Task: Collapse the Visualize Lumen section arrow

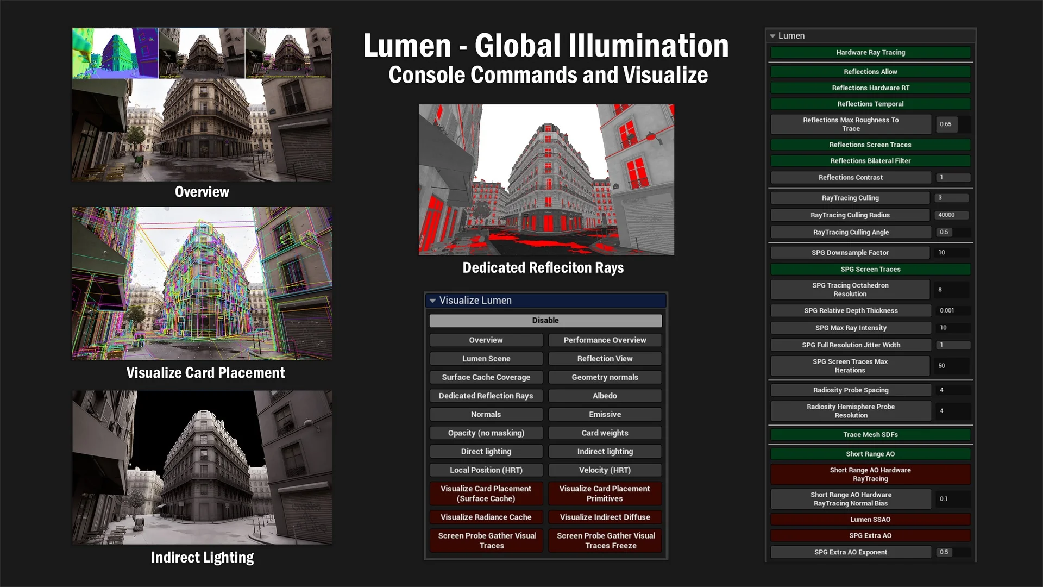Action: 433,301
